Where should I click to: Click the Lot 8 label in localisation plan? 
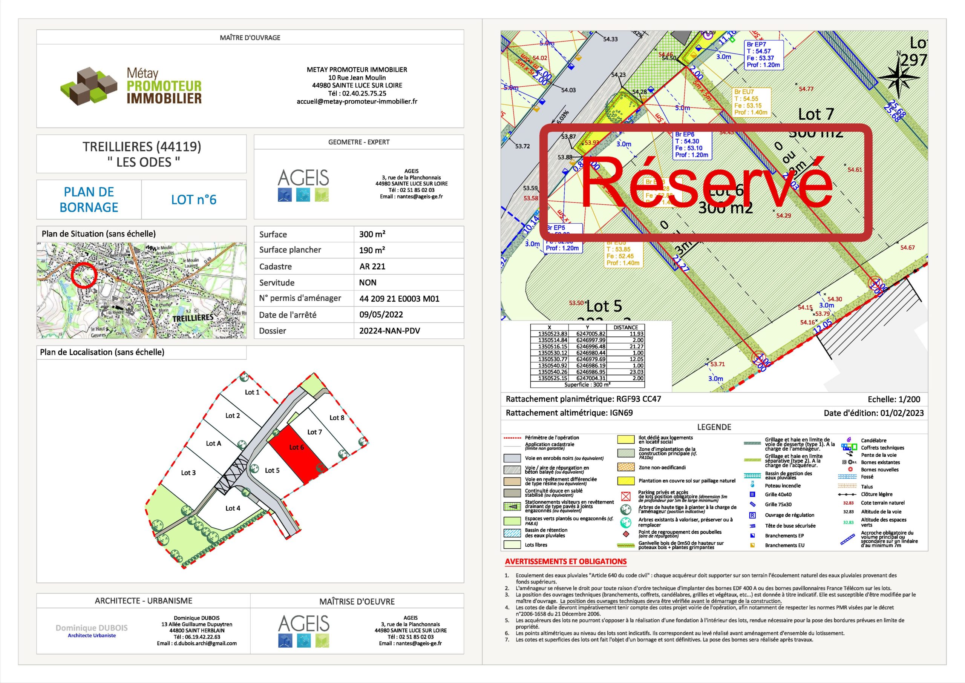pos(337,417)
